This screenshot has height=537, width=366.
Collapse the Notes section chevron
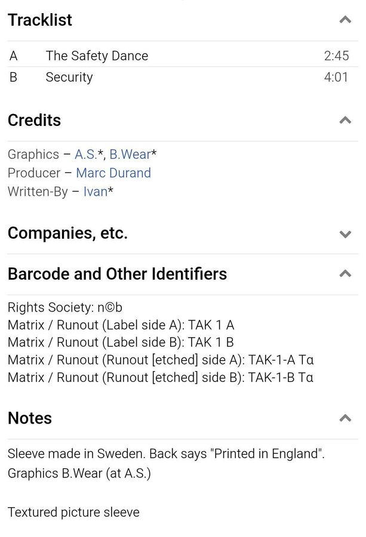(x=345, y=418)
